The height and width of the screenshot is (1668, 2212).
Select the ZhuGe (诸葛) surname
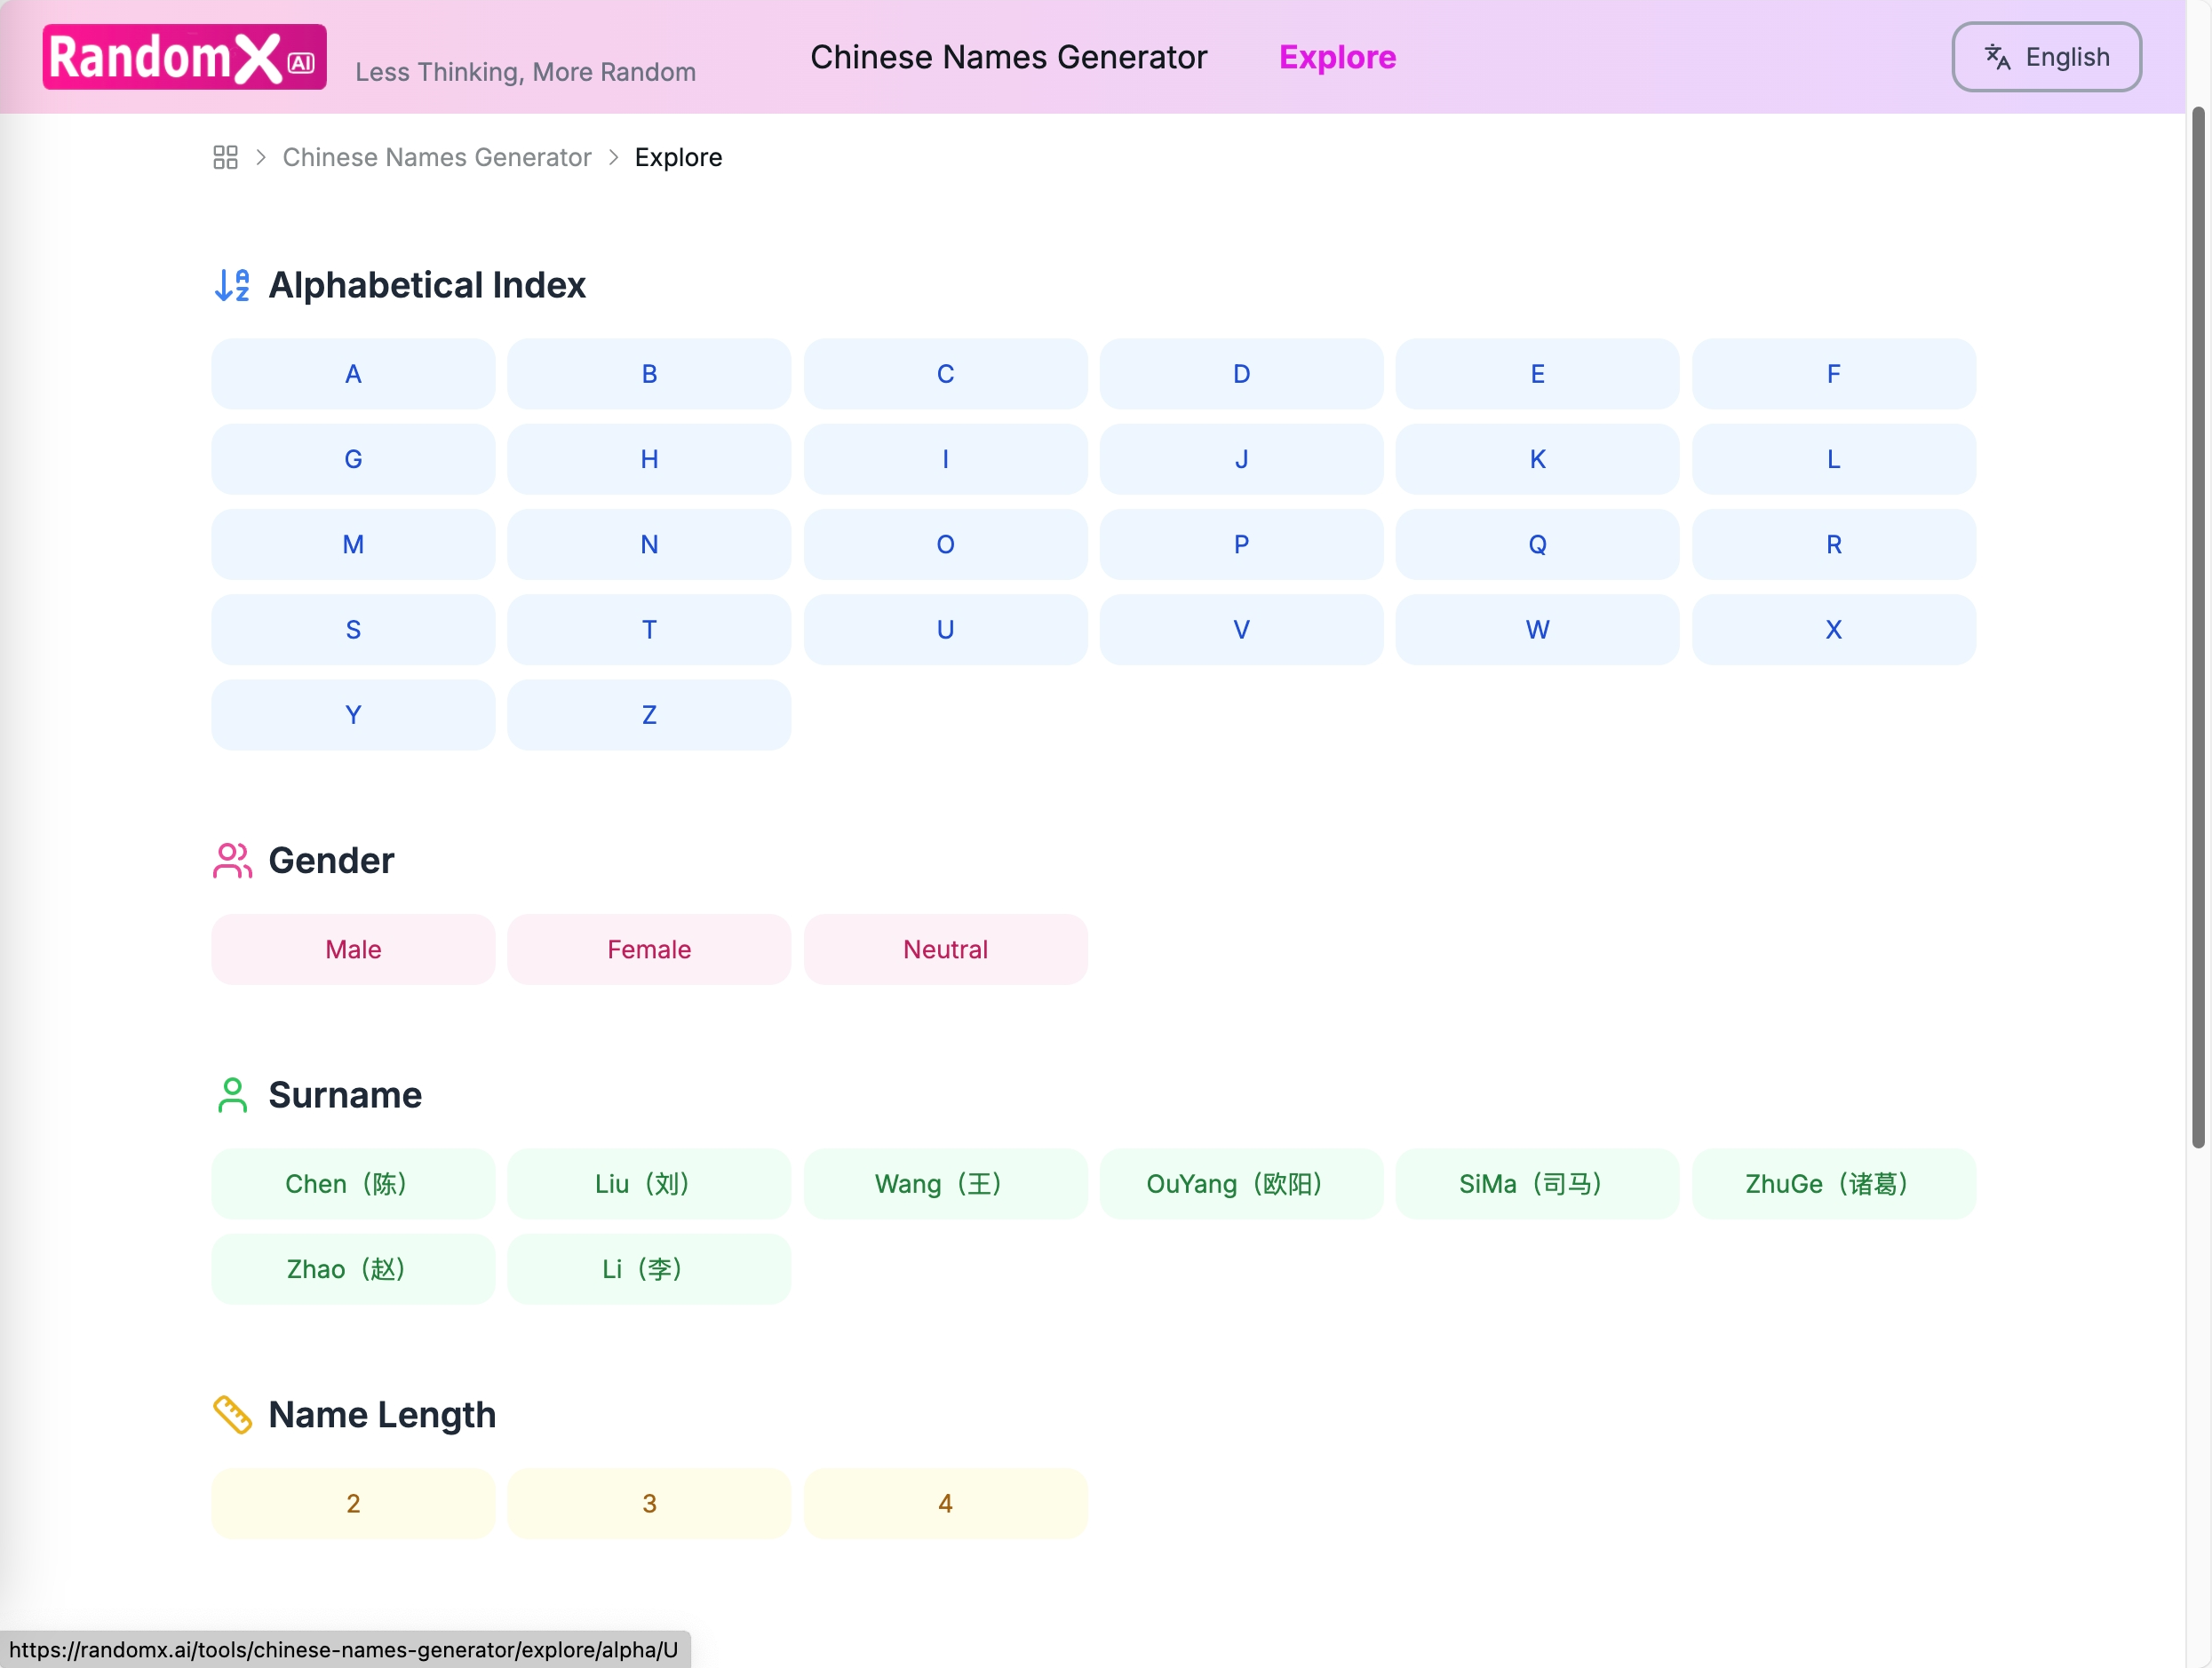click(1833, 1184)
